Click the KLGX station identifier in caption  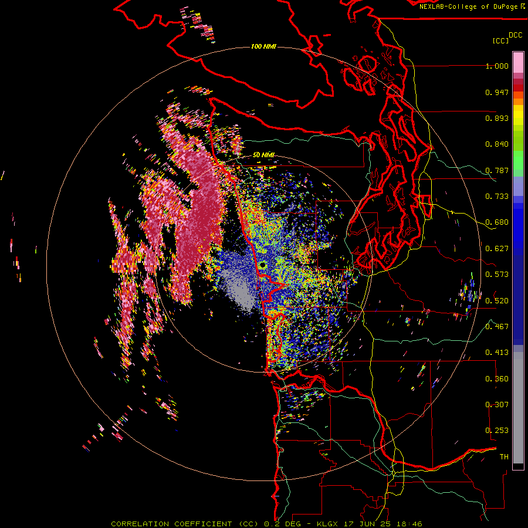pos(327,524)
